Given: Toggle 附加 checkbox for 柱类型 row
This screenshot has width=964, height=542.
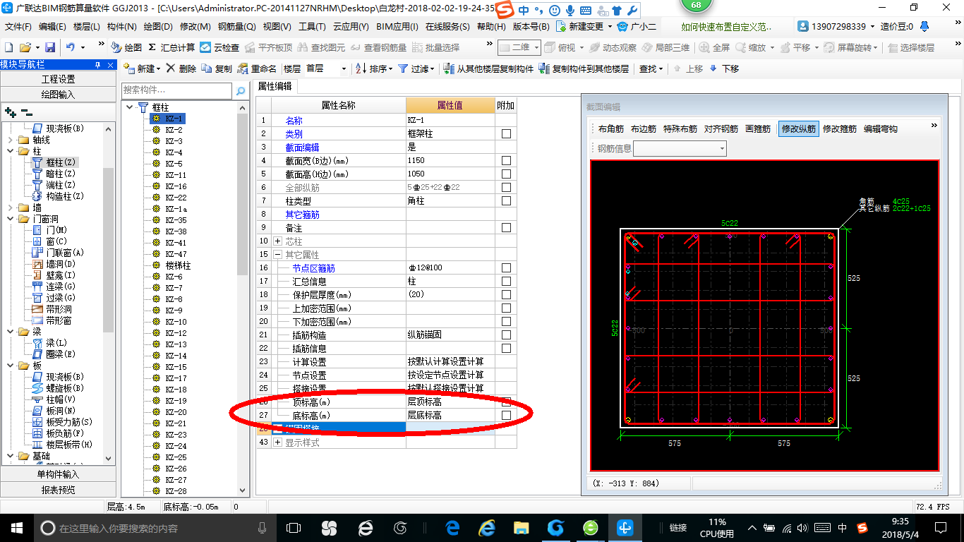Looking at the screenshot, I should [506, 201].
